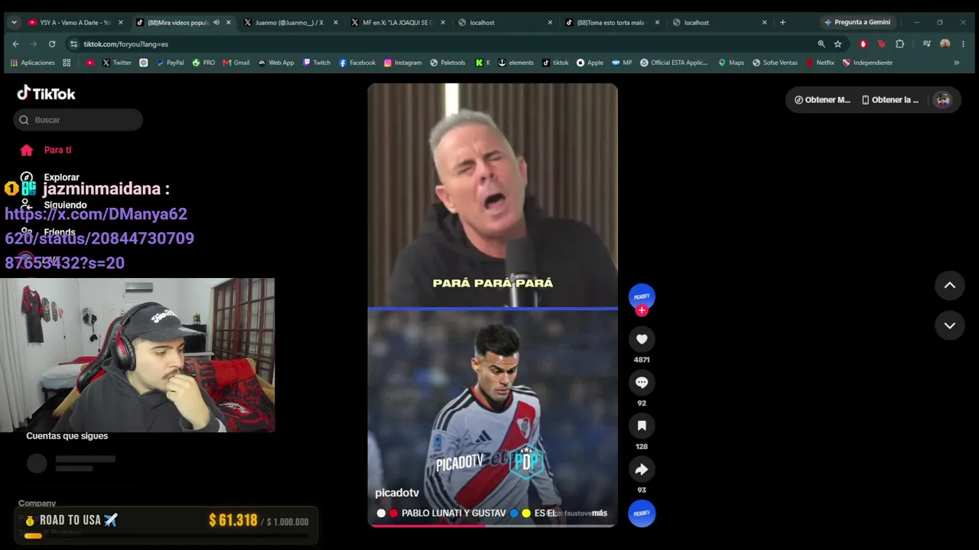Open the Explorar section

point(50,177)
